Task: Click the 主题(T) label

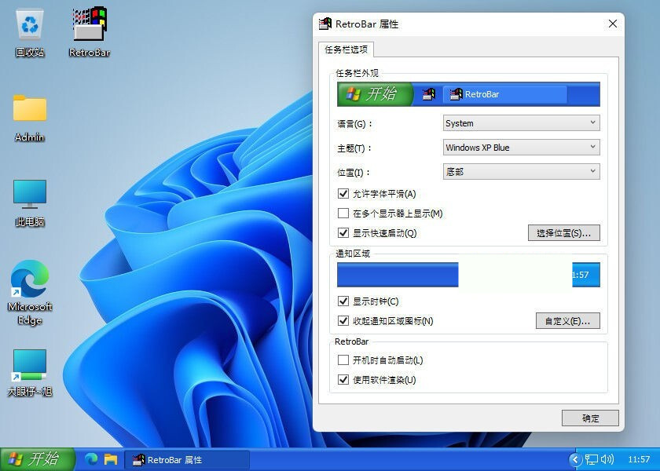Action: tap(355, 148)
